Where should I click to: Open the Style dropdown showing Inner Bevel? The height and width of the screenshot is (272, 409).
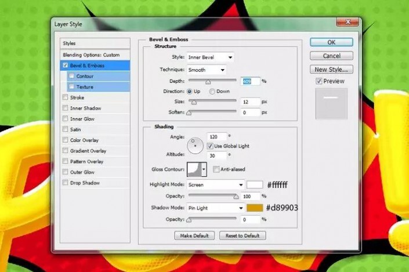(x=210, y=57)
